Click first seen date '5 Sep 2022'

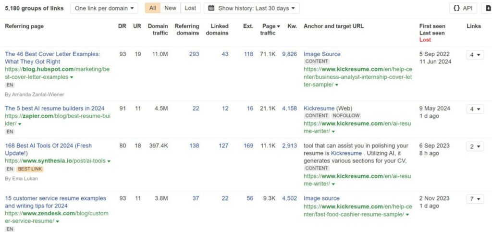434,54
